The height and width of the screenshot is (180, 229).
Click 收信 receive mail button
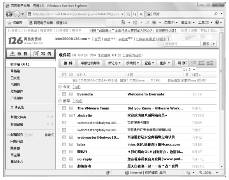(19, 53)
